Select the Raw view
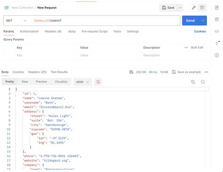Image resolution: width=223 pixels, height=172 pixels. 25,82
